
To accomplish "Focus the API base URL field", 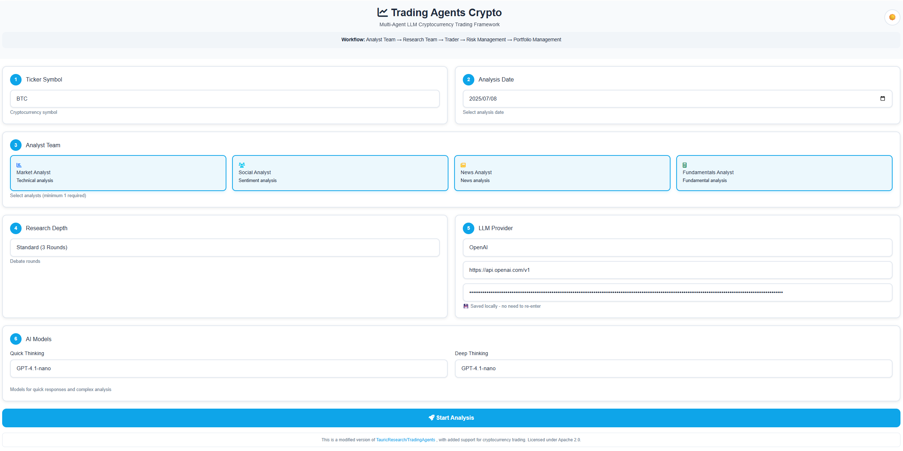I will (678, 270).
